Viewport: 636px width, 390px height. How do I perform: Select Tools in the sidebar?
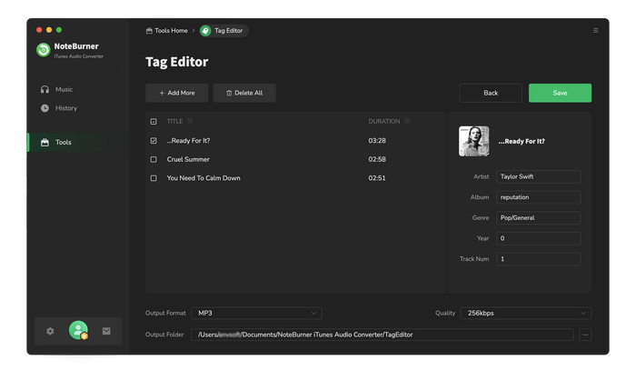pos(64,142)
